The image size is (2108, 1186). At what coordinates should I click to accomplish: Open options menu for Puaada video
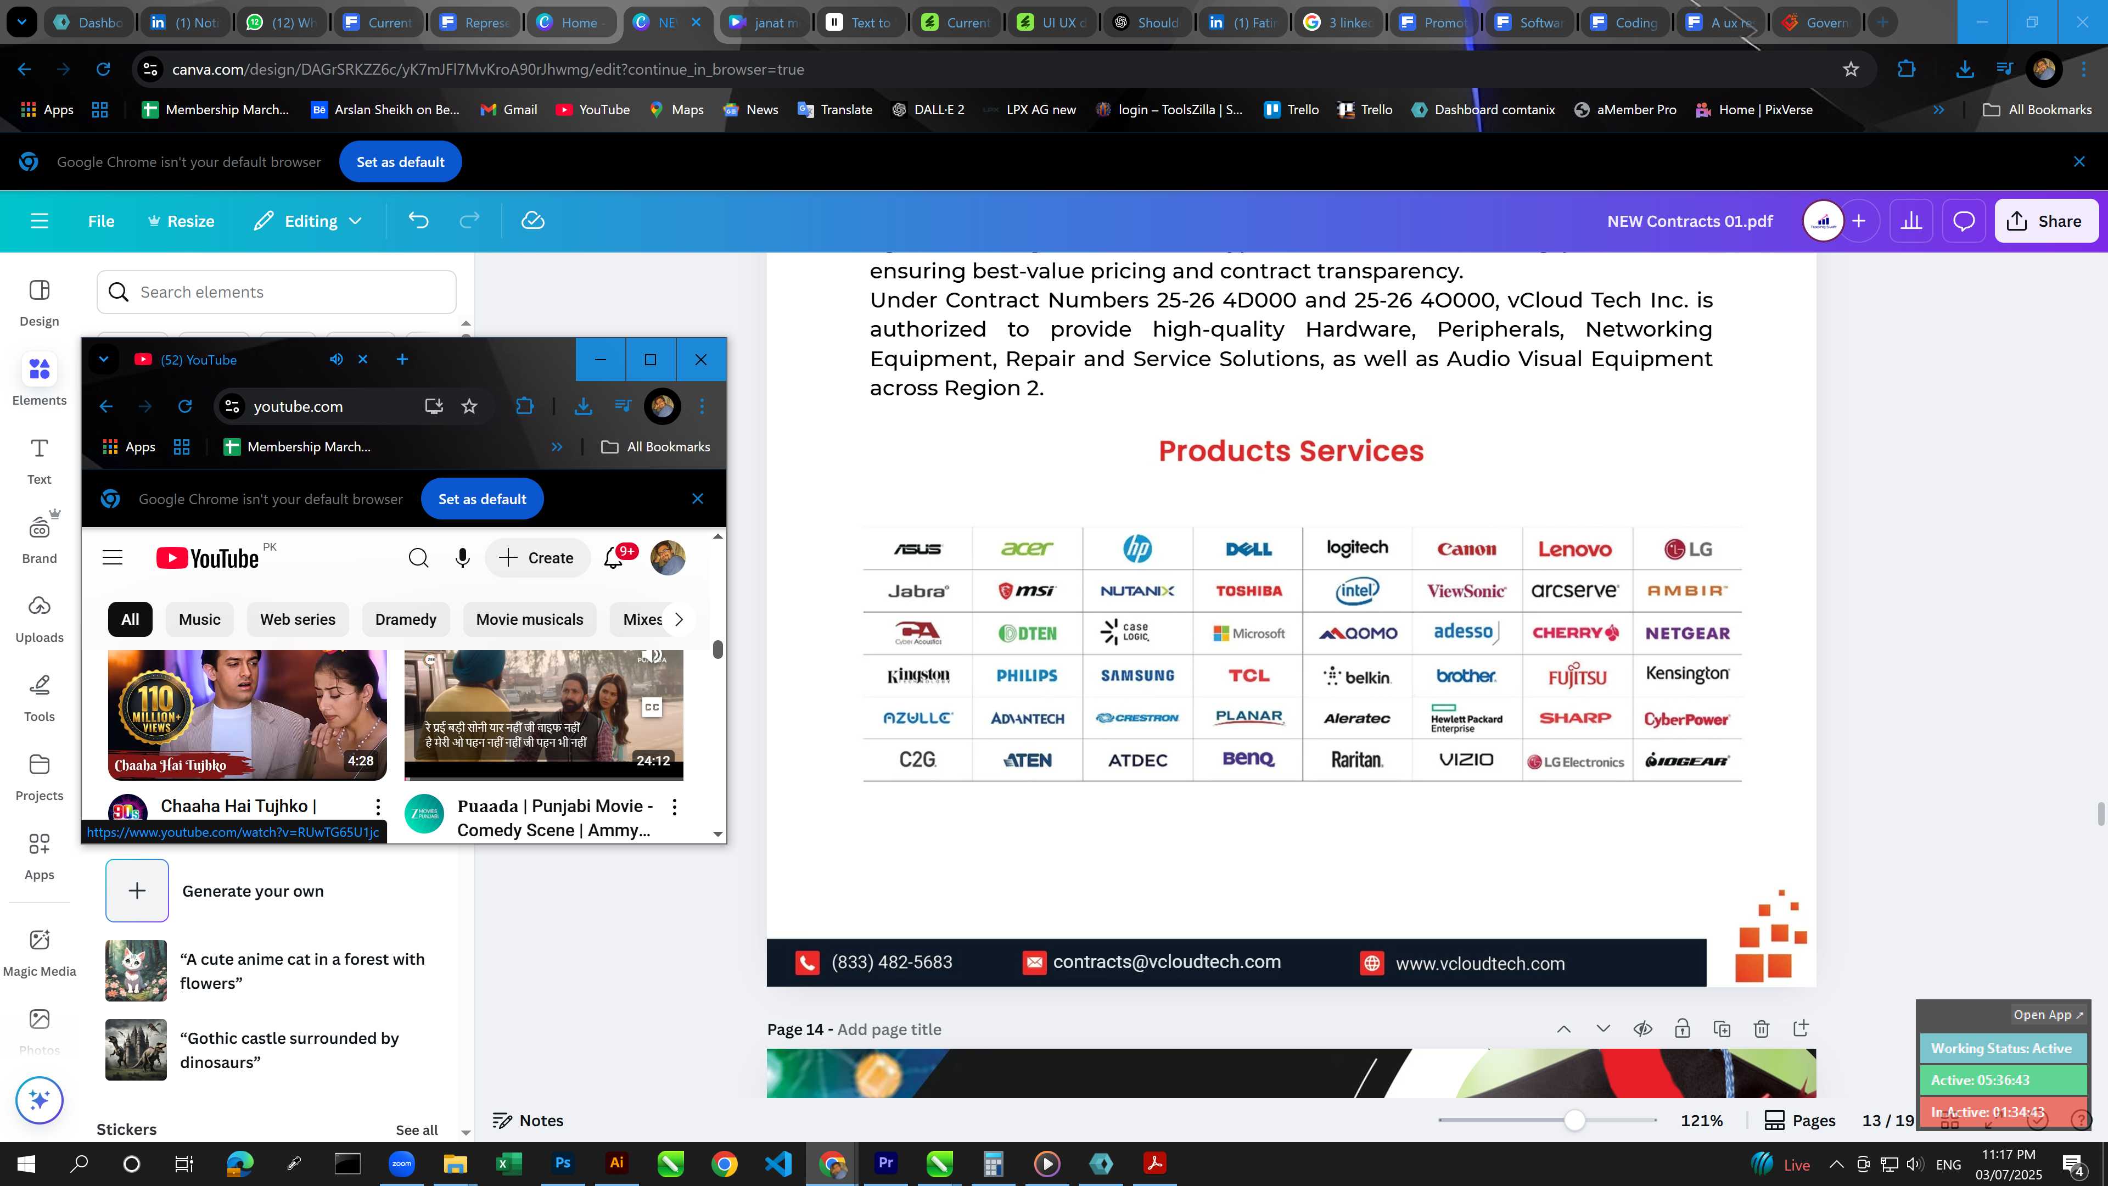(x=674, y=807)
